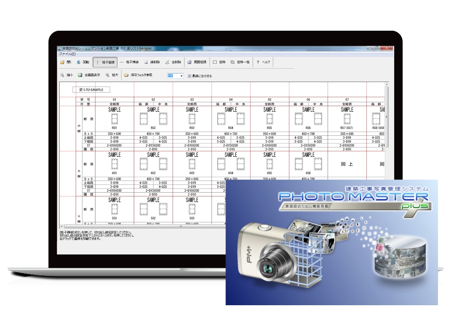Open the ファイル(F) menu
Screen dimensions: 466x335
[67, 54]
